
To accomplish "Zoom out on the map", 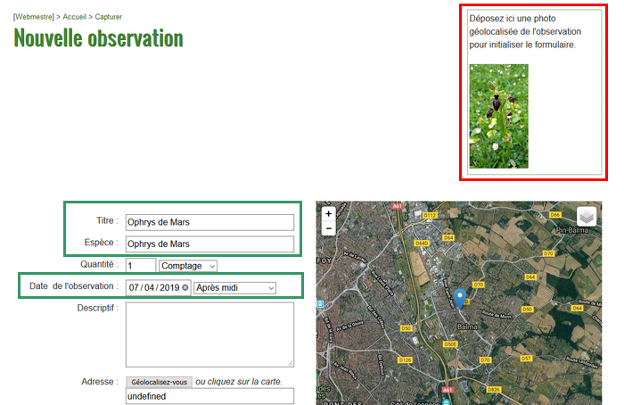I will pyautogui.click(x=329, y=228).
